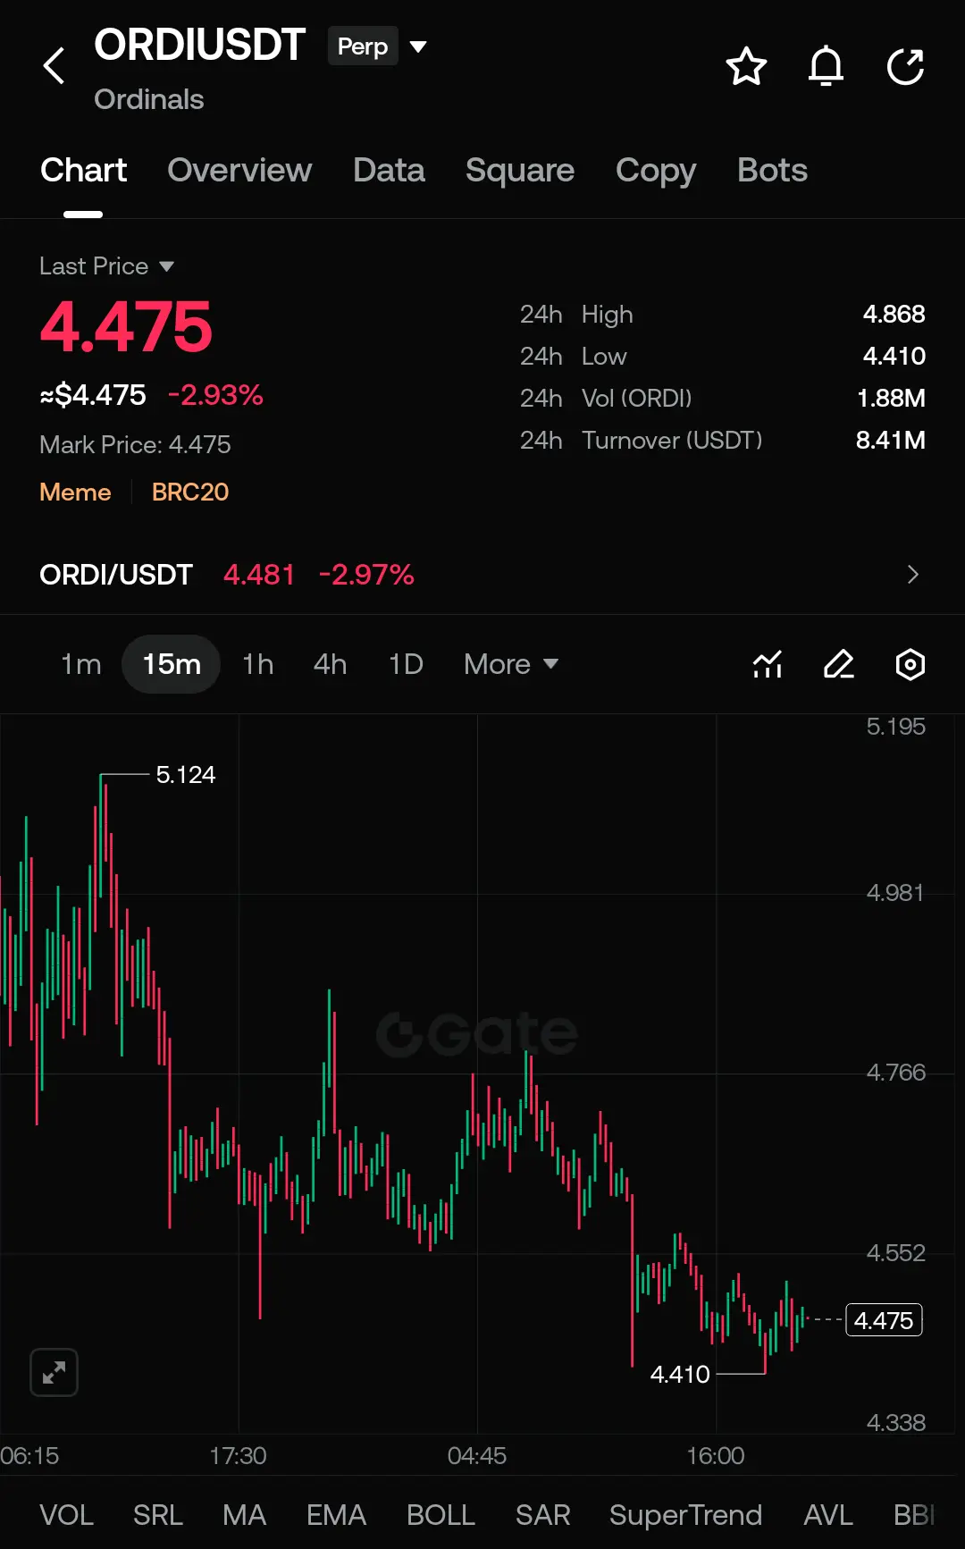
Task: Go back using the left arrow
Action: point(55,66)
